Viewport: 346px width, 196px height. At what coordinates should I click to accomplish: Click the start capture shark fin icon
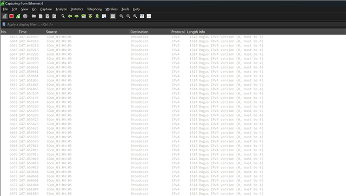pos(5,16)
